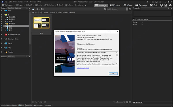The height and width of the screenshot is (107, 173).
Task: Click the Quick Search input field
Action: pos(116,9)
